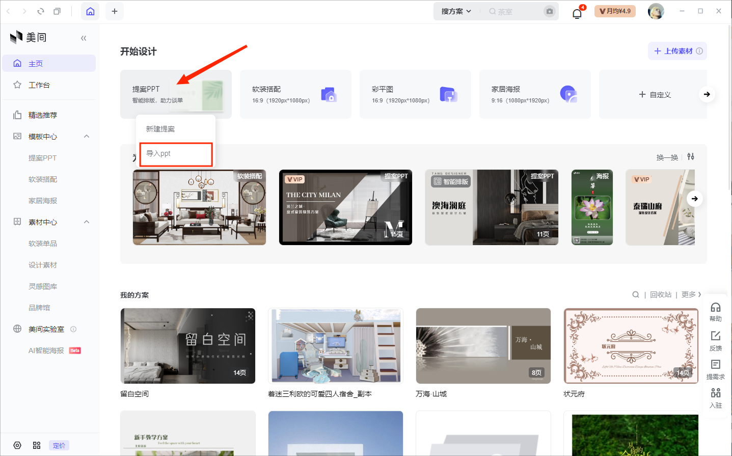The width and height of the screenshot is (732, 456).
Task: Open the settings gear icon at bottom-left
Action: [x=17, y=445]
